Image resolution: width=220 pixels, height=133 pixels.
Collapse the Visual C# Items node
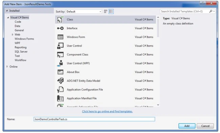coord(8,18)
